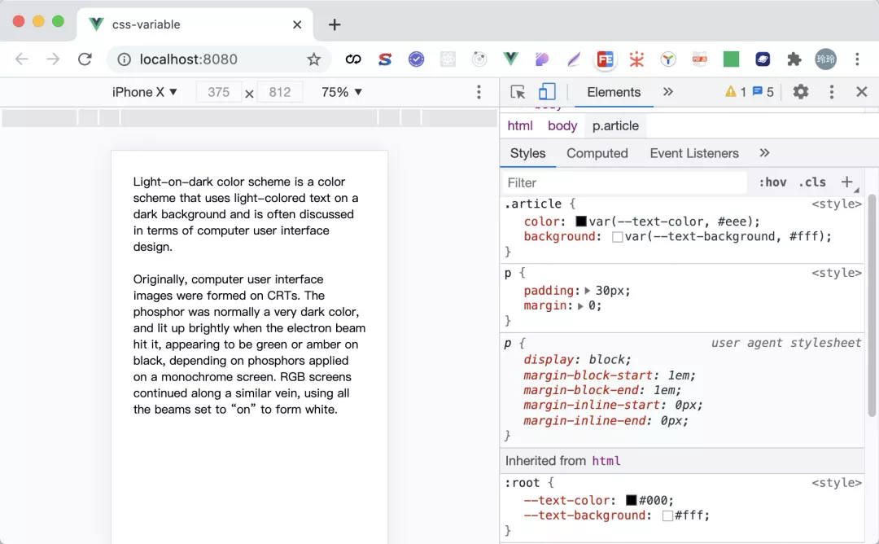
Task: Click the localhost:8080 address bar
Action: (x=219, y=59)
